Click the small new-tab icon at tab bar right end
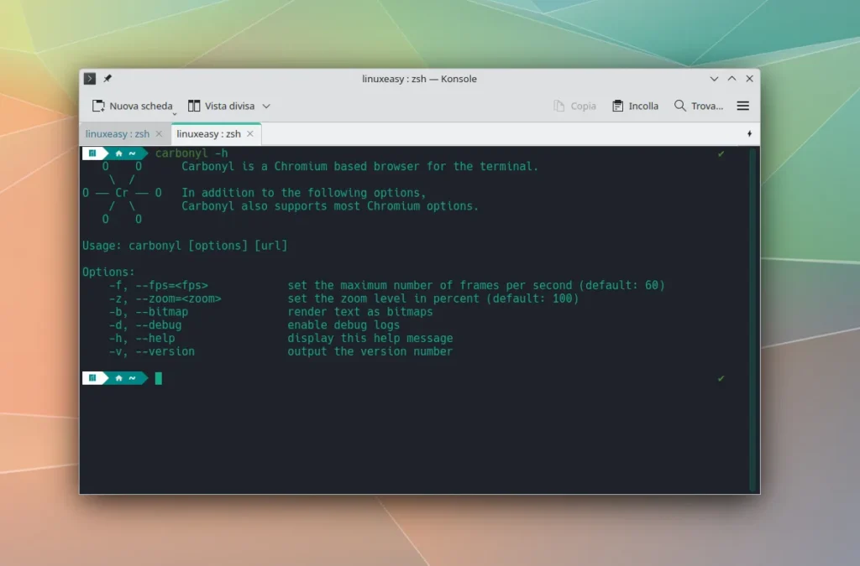The image size is (860, 566). pos(749,134)
